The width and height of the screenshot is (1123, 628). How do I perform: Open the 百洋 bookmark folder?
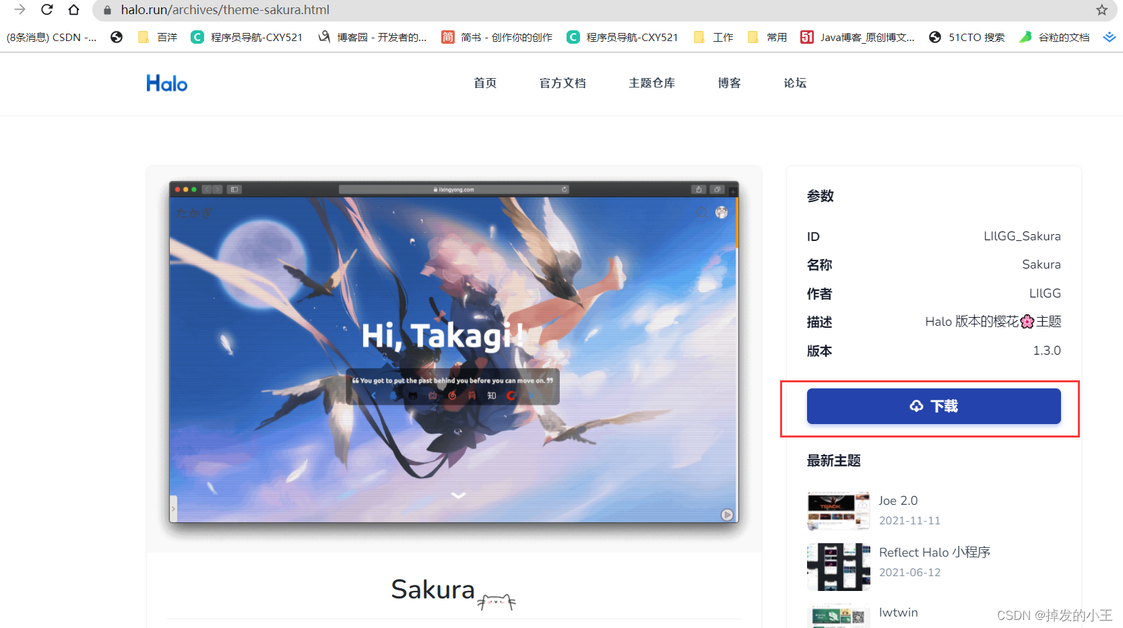click(158, 37)
